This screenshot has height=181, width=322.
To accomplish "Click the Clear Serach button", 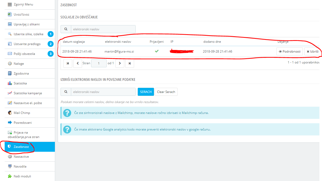I will coord(166,92).
